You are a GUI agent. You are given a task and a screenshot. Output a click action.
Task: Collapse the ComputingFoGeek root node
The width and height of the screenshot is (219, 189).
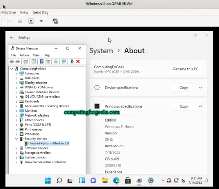[x=12, y=69]
